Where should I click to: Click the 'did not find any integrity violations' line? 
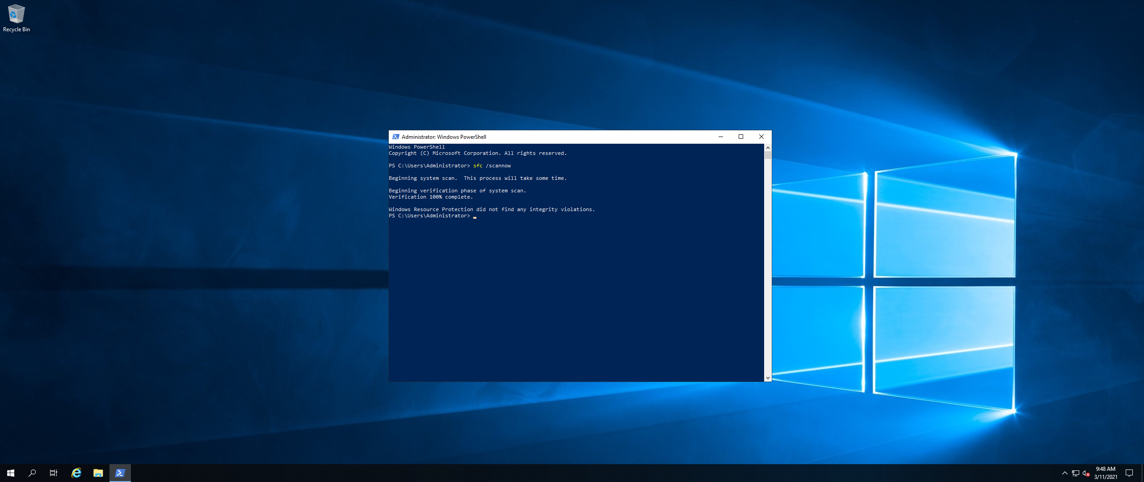492,209
